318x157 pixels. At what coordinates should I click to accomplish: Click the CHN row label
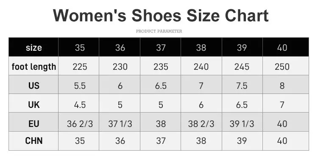[33, 141]
